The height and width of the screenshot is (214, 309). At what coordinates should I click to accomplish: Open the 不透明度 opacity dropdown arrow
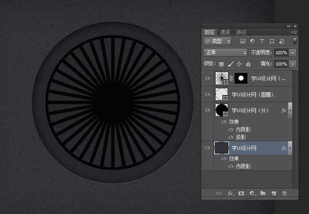pyautogui.click(x=293, y=53)
